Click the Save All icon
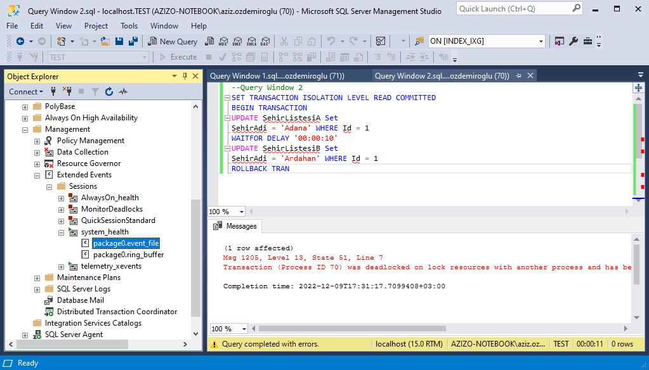 click(x=133, y=41)
